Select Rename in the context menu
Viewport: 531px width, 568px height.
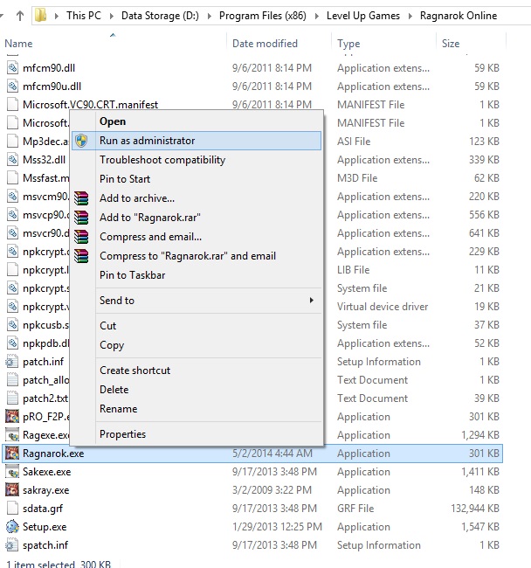point(196,409)
